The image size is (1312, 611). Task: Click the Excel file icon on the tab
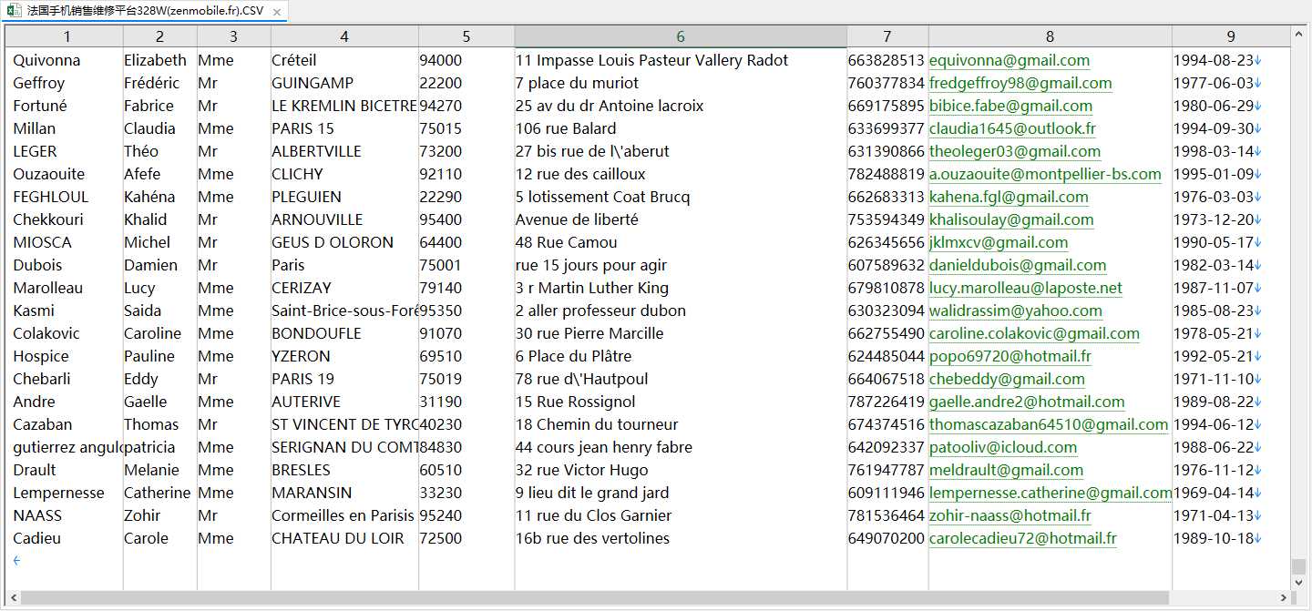pos(15,11)
